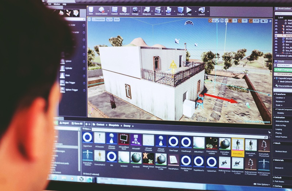Open the Launch options dropdown arrow
292x191 pixels.
tap(208, 11)
